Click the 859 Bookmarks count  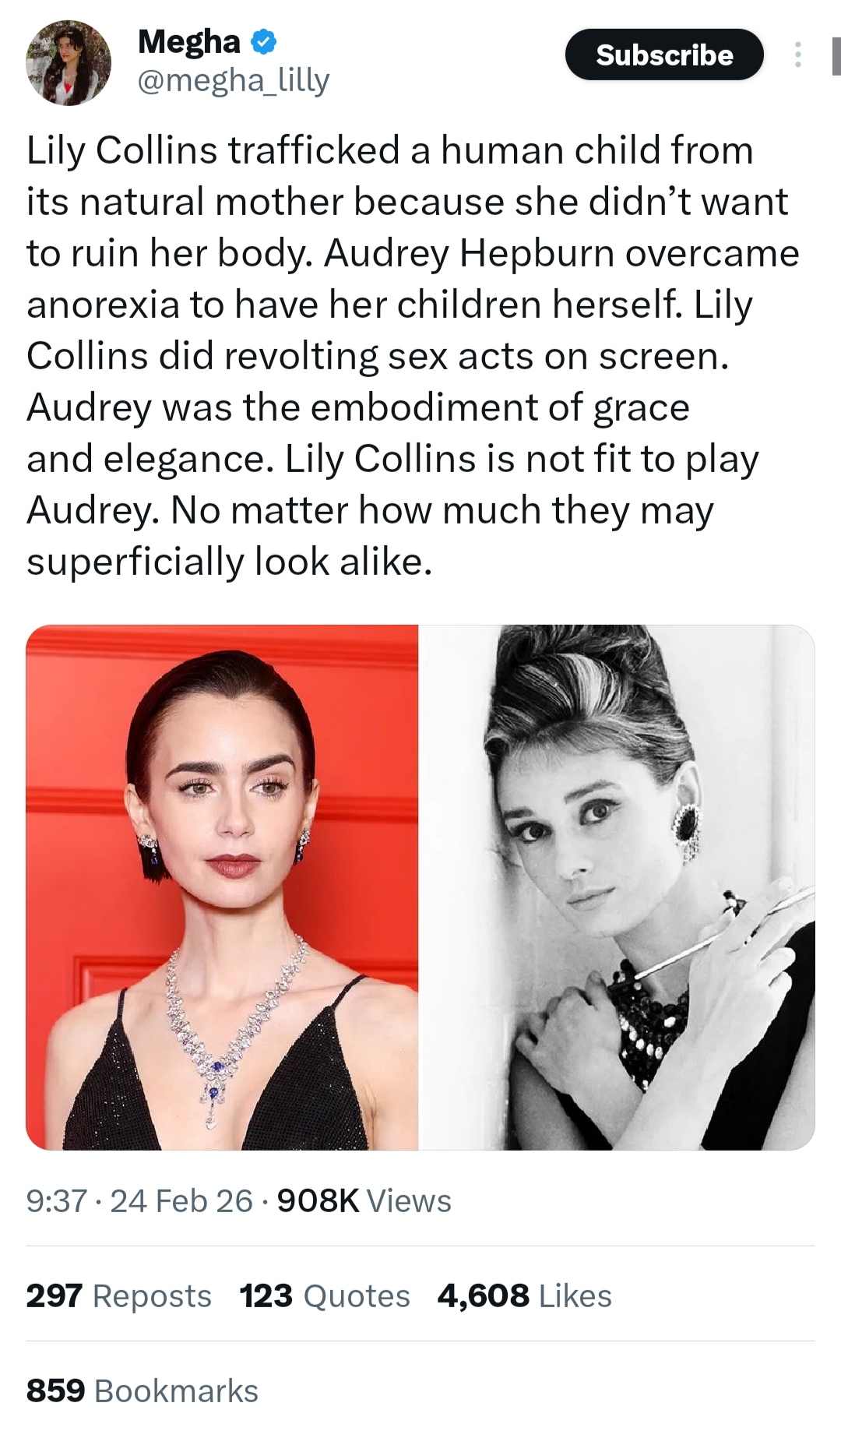142,1391
